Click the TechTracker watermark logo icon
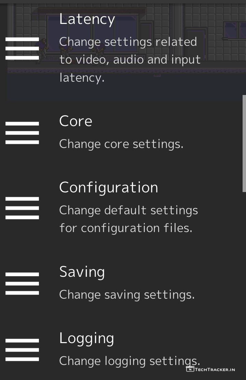246x380 pixels. point(190,369)
